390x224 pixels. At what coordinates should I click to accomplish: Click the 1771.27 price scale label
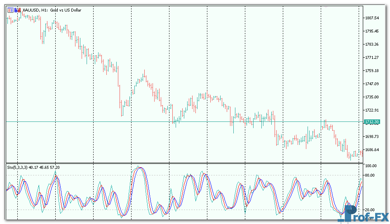(372, 58)
